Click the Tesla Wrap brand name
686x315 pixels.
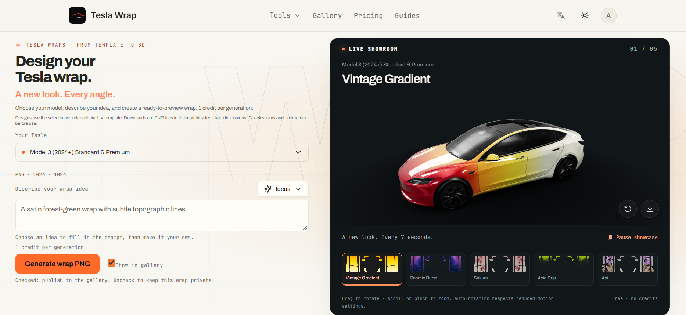point(114,15)
